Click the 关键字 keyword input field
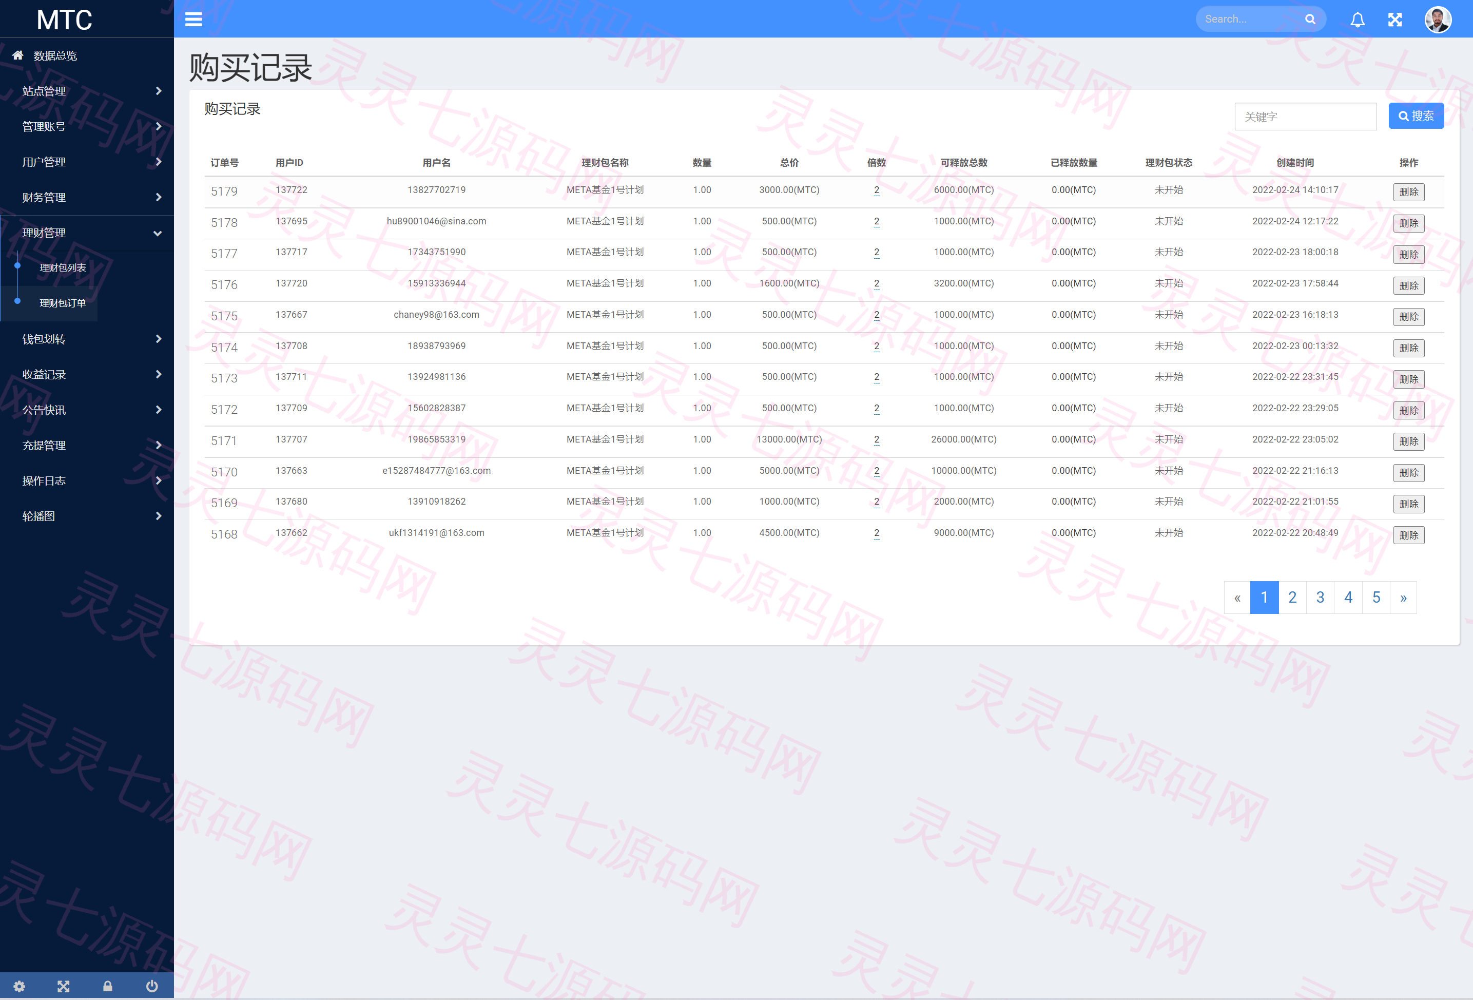This screenshot has height=1000, width=1473. click(1305, 117)
